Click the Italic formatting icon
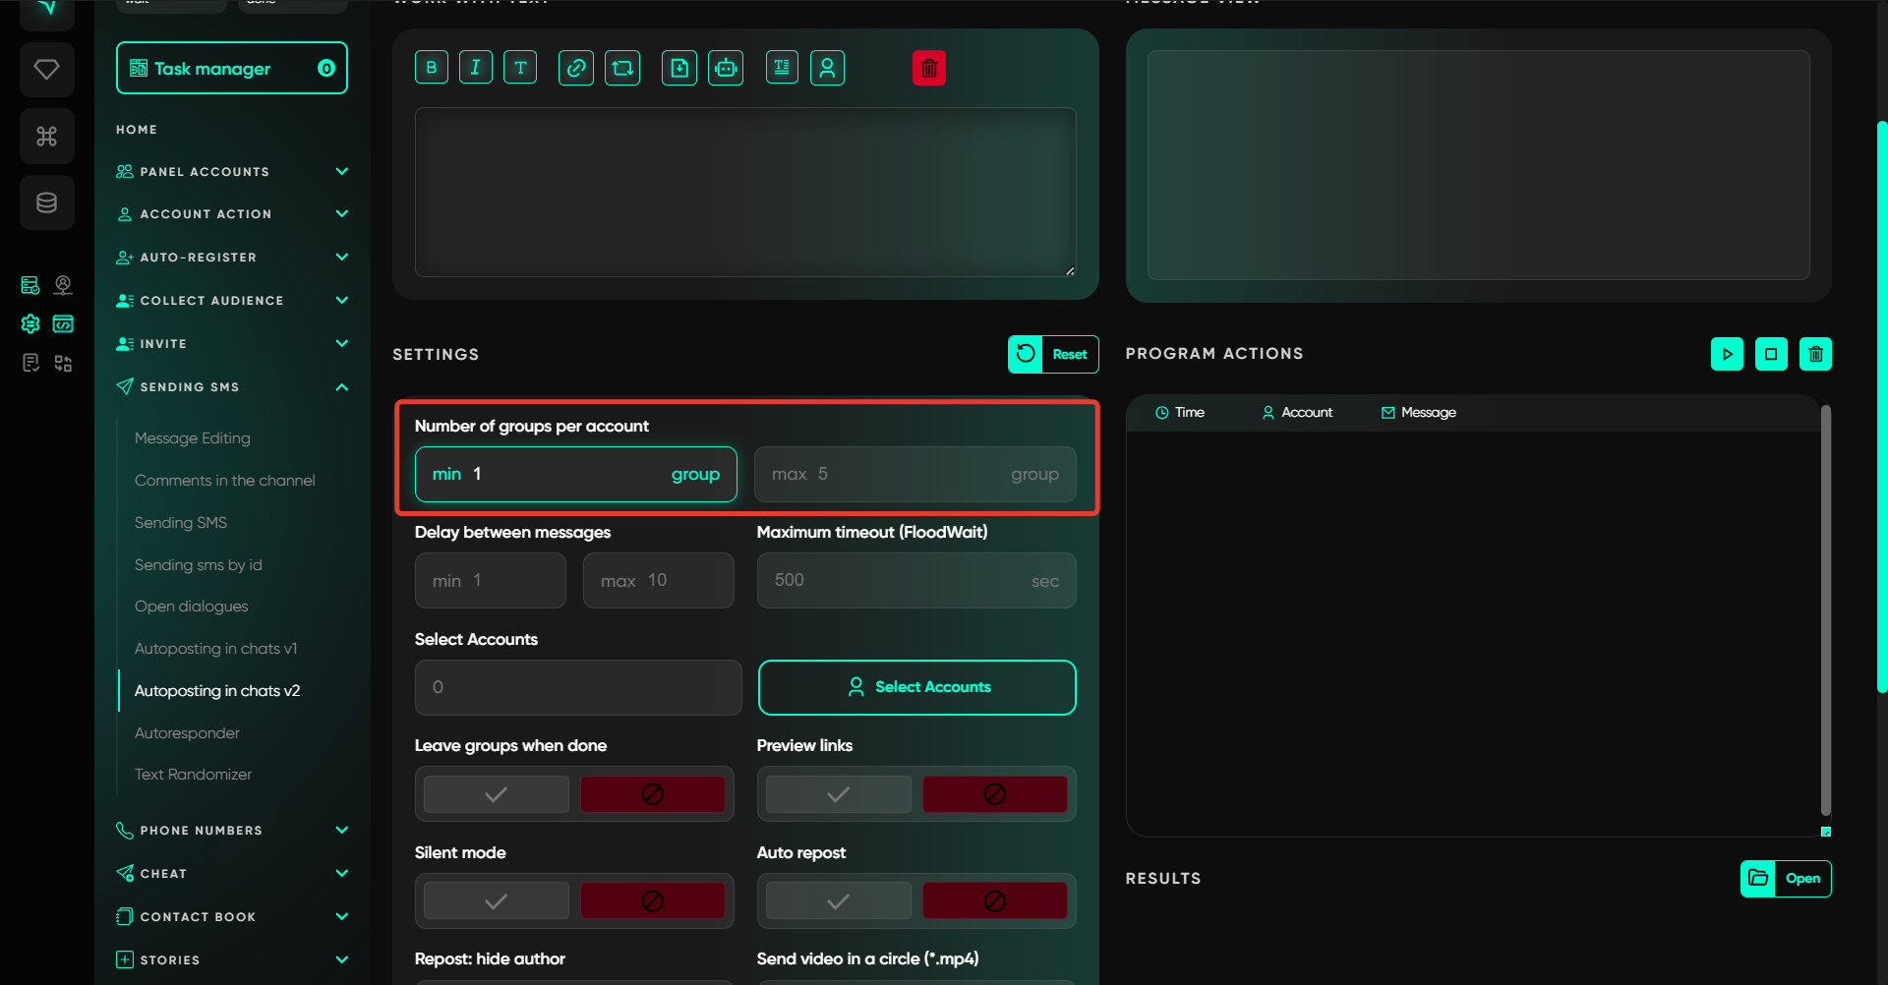The width and height of the screenshot is (1888, 985). click(x=475, y=68)
